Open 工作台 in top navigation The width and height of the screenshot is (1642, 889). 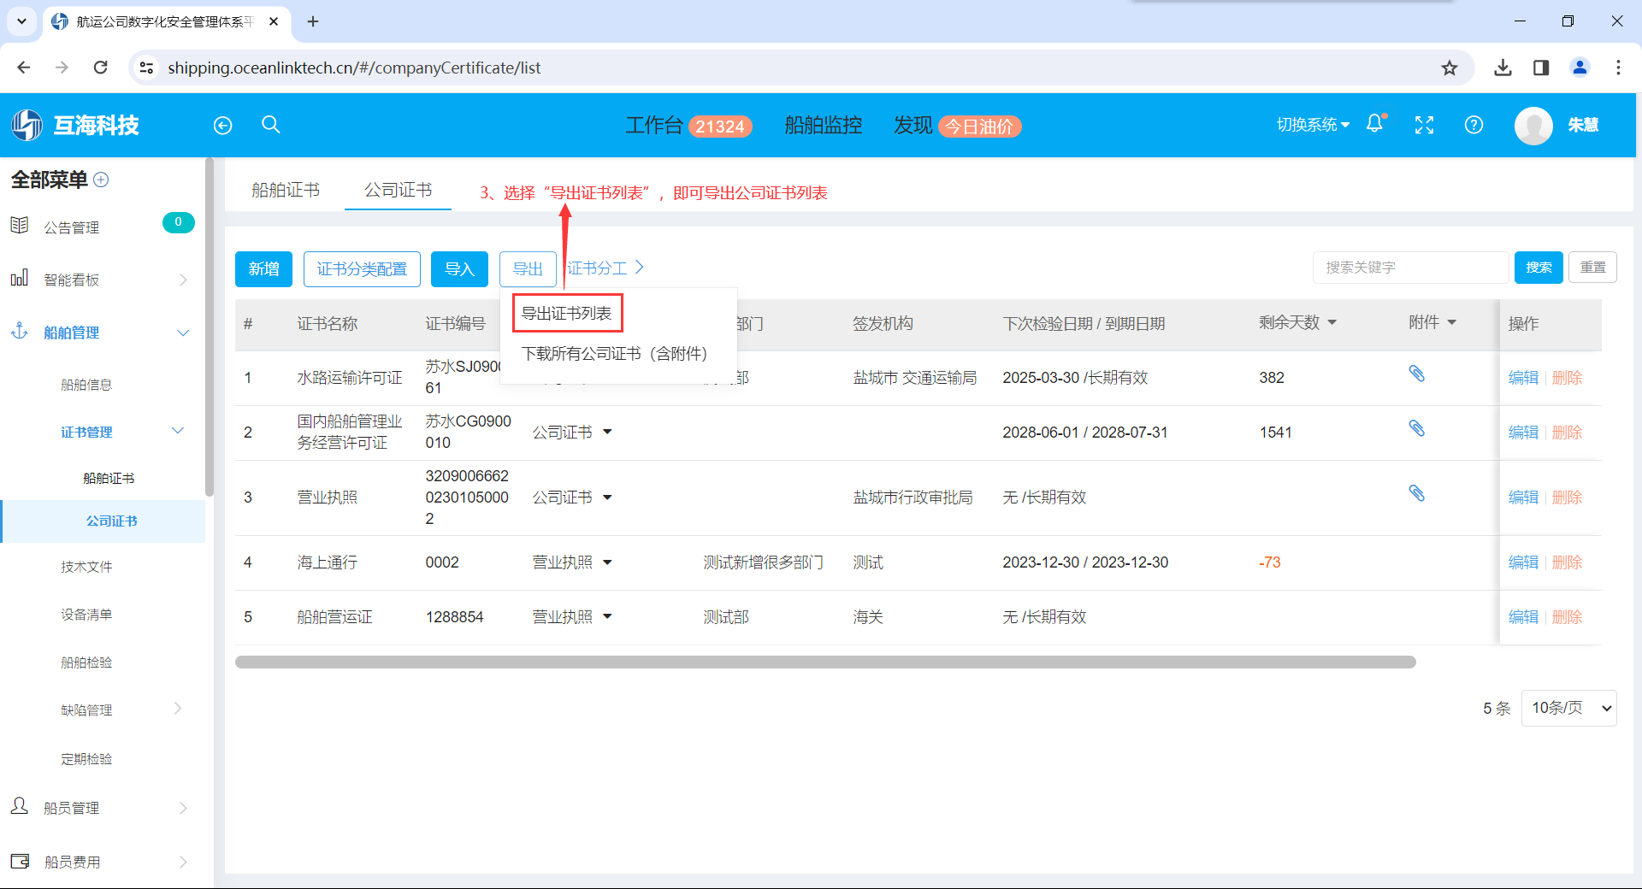pos(654,126)
